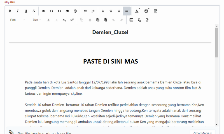Click the choose files link
Viewport: 224px width, 134px height.
(x=64, y=133)
